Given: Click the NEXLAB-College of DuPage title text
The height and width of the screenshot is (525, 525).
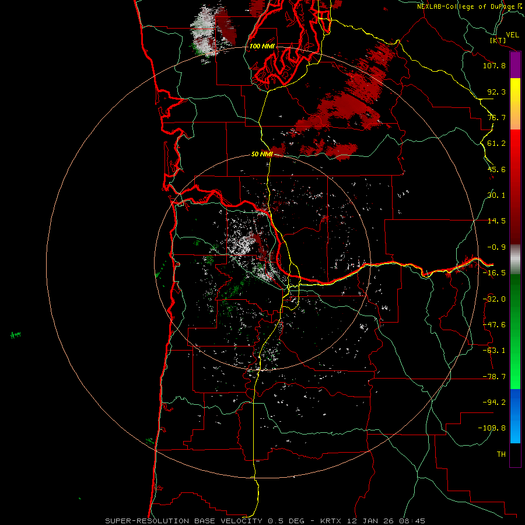Looking at the screenshot, I should [467, 6].
